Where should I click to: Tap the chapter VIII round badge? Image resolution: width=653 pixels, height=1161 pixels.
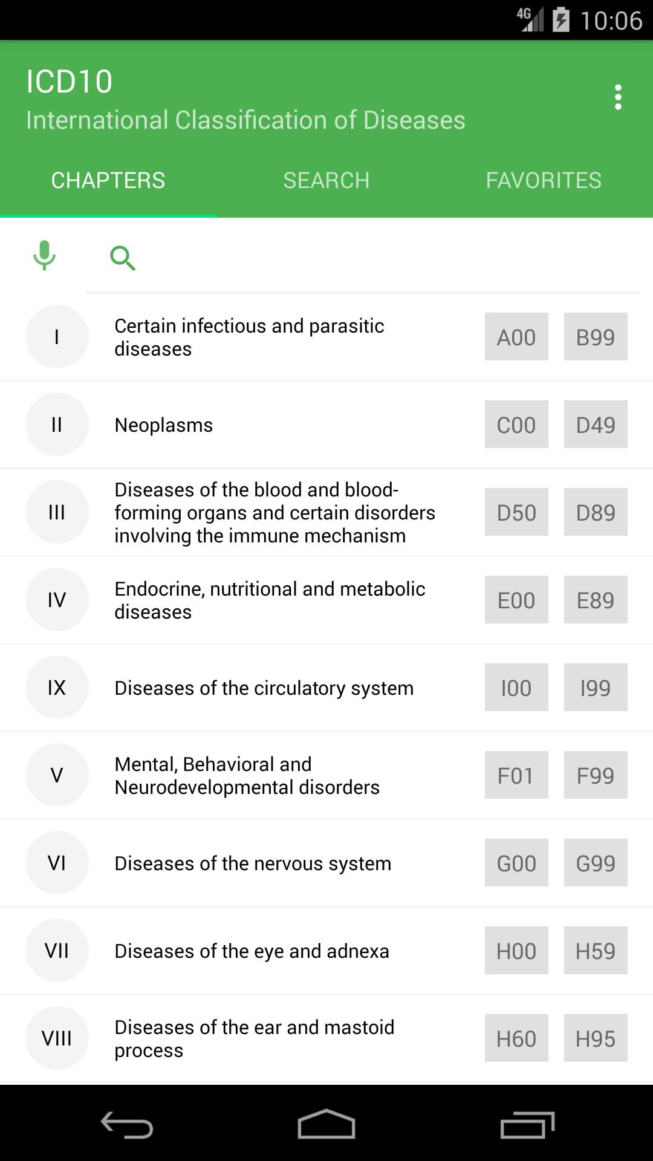click(x=57, y=1038)
